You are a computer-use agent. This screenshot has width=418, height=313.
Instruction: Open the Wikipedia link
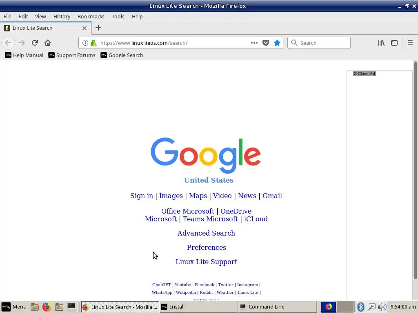(186, 293)
